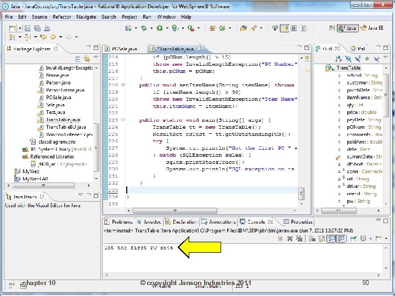The image size is (395, 296).
Task: Click Remove All Terminated Launches icon
Action: coord(300,238)
